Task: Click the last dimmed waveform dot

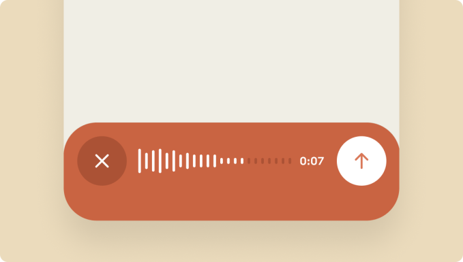Action: tap(290, 161)
